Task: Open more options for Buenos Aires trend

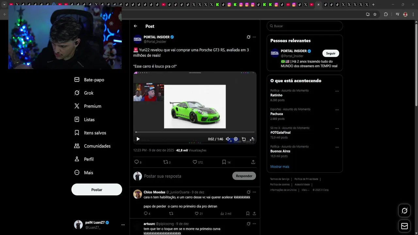Action: (x=337, y=147)
